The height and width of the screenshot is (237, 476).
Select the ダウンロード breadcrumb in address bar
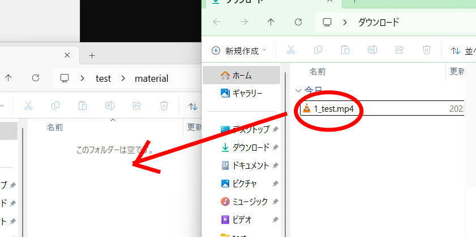click(x=379, y=22)
